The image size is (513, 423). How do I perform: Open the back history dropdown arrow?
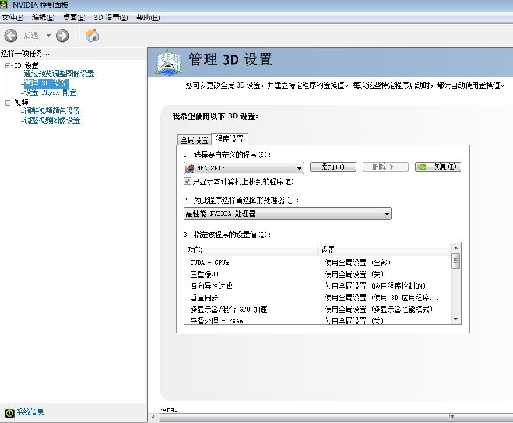(x=48, y=36)
